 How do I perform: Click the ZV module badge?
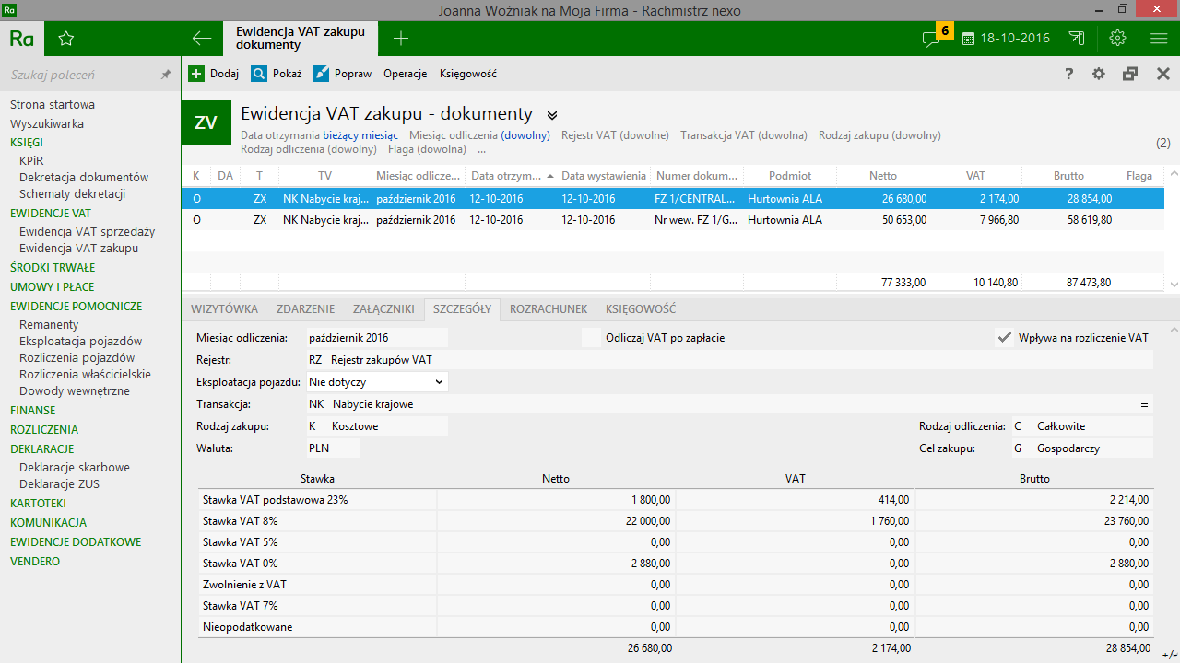pos(206,123)
